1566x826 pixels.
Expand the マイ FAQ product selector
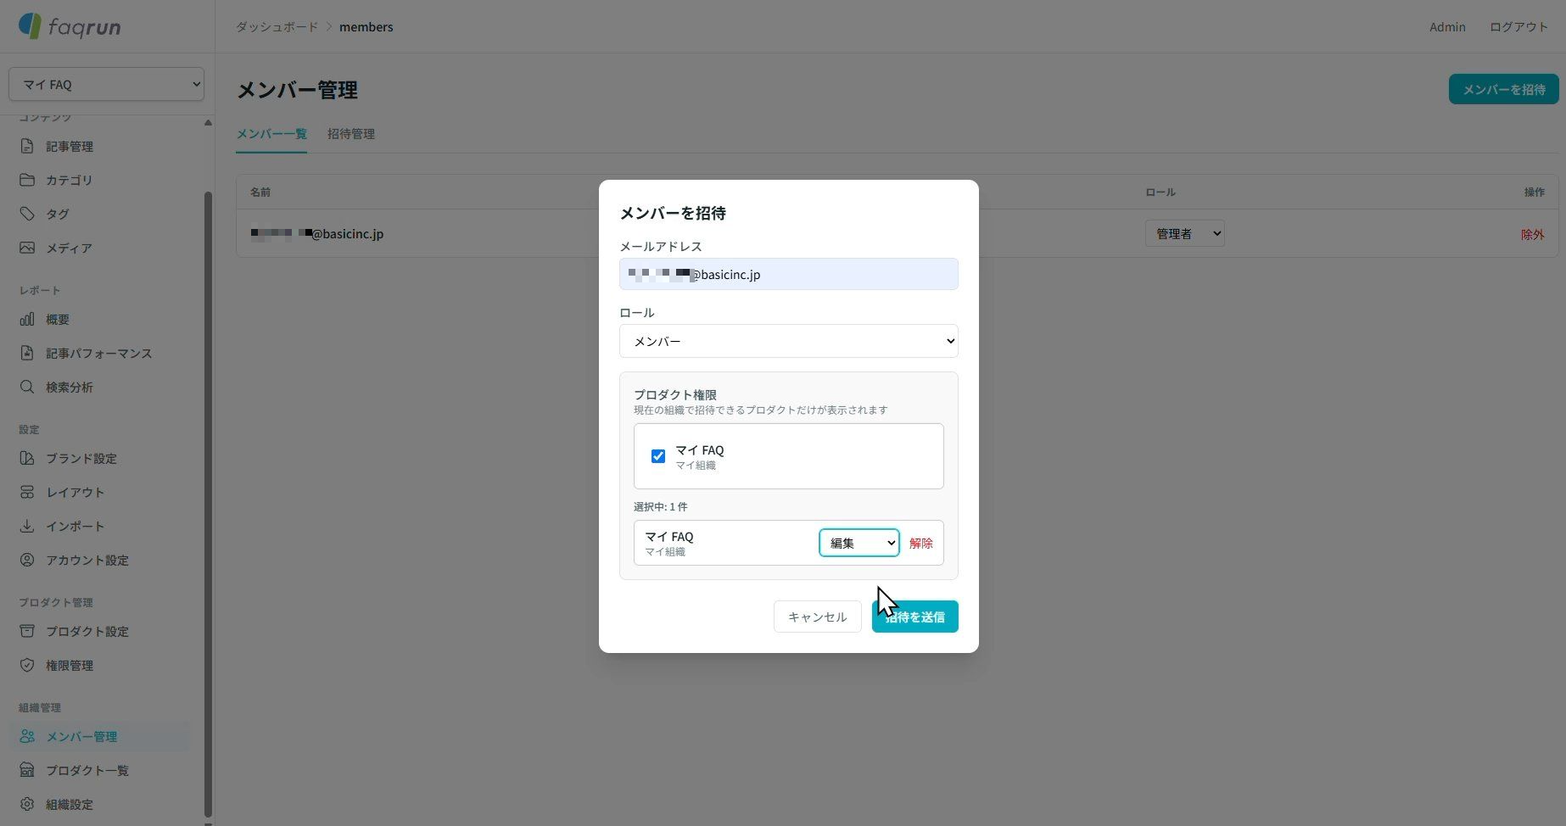[106, 84]
